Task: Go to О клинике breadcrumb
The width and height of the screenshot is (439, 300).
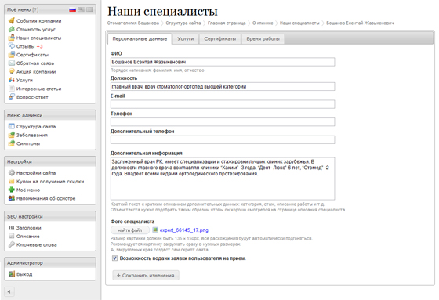Action: (x=263, y=23)
